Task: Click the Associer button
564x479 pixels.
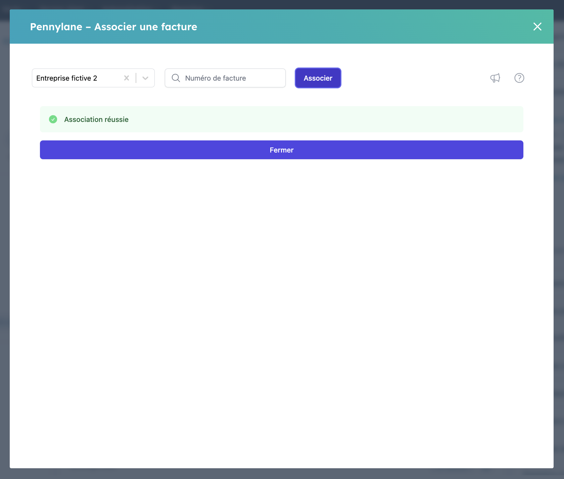Action: point(318,78)
